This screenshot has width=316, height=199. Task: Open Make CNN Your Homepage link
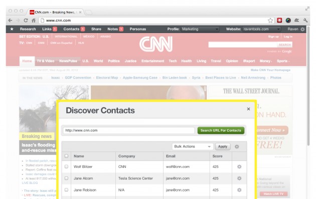[270, 70]
